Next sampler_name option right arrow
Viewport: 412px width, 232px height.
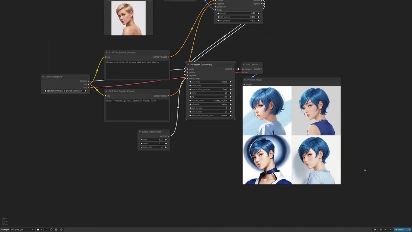tap(230, 100)
